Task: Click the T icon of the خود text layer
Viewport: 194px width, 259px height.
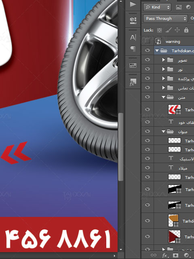Action: pyautogui.click(x=171, y=122)
